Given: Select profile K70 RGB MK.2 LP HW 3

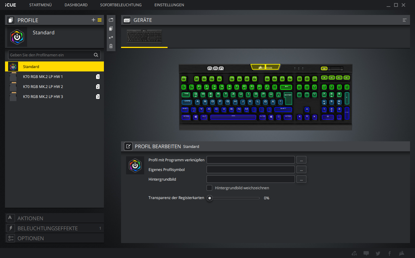Looking at the screenshot, I should pos(54,96).
